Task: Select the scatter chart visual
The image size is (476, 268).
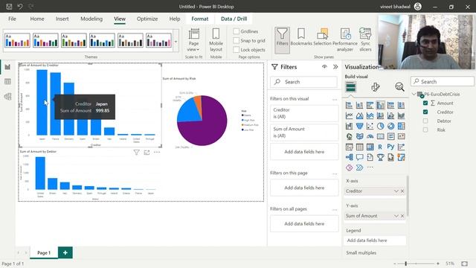Action: click(x=370, y=126)
